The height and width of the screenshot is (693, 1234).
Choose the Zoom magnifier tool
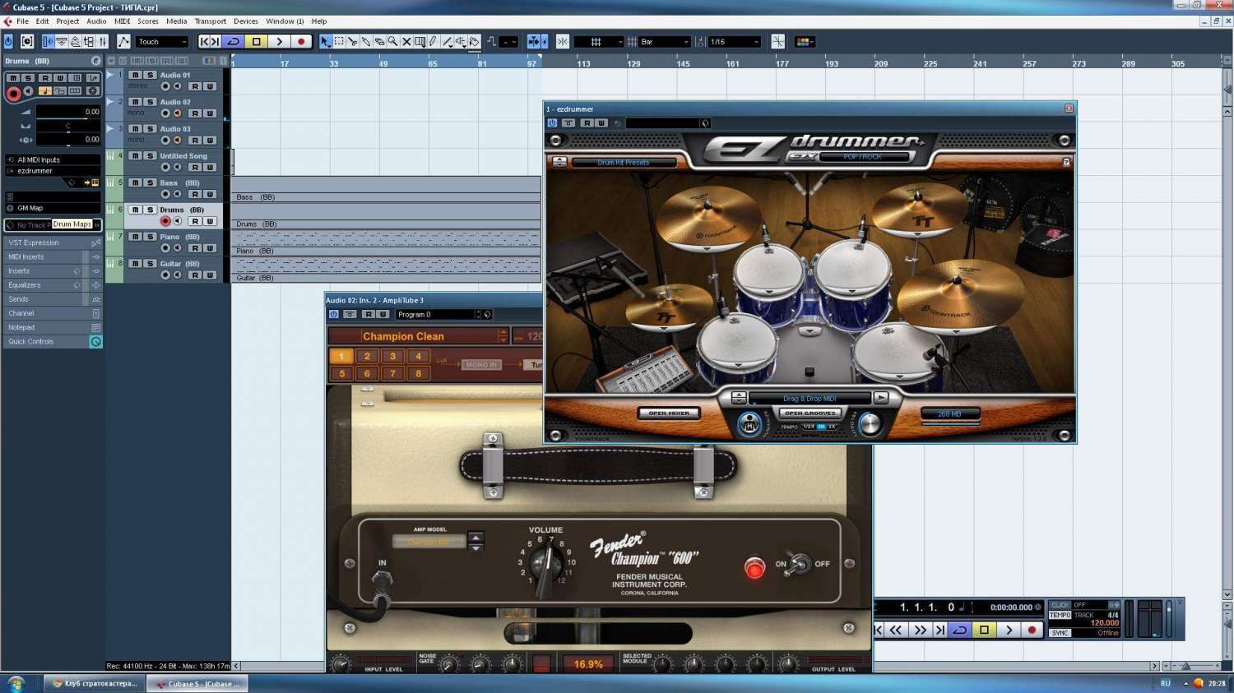pos(393,41)
